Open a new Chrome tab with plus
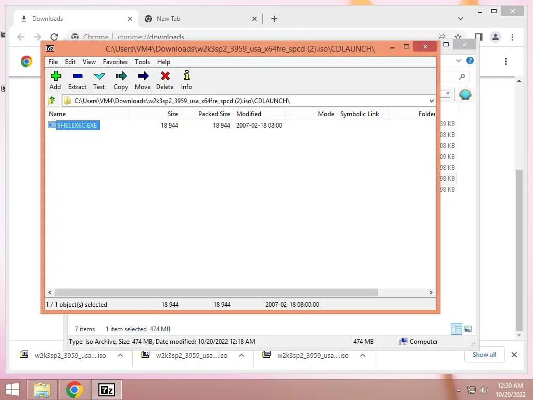This screenshot has width=533, height=400. (274, 19)
